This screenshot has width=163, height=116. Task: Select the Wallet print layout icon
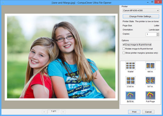point(130,65)
